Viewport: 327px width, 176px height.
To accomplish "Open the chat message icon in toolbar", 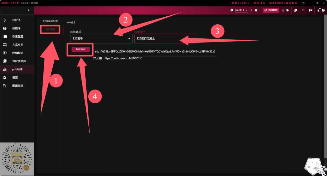I will 311,10.
